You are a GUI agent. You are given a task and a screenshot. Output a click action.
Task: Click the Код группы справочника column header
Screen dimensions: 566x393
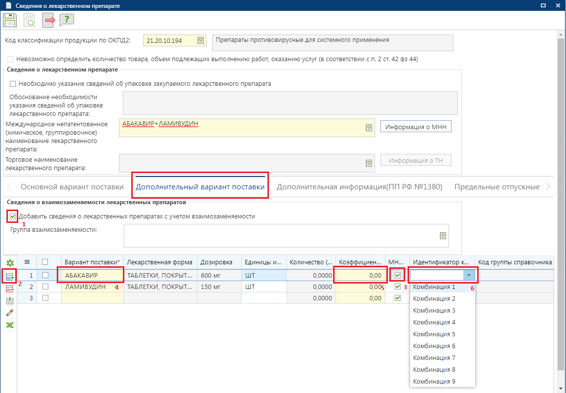(x=514, y=262)
